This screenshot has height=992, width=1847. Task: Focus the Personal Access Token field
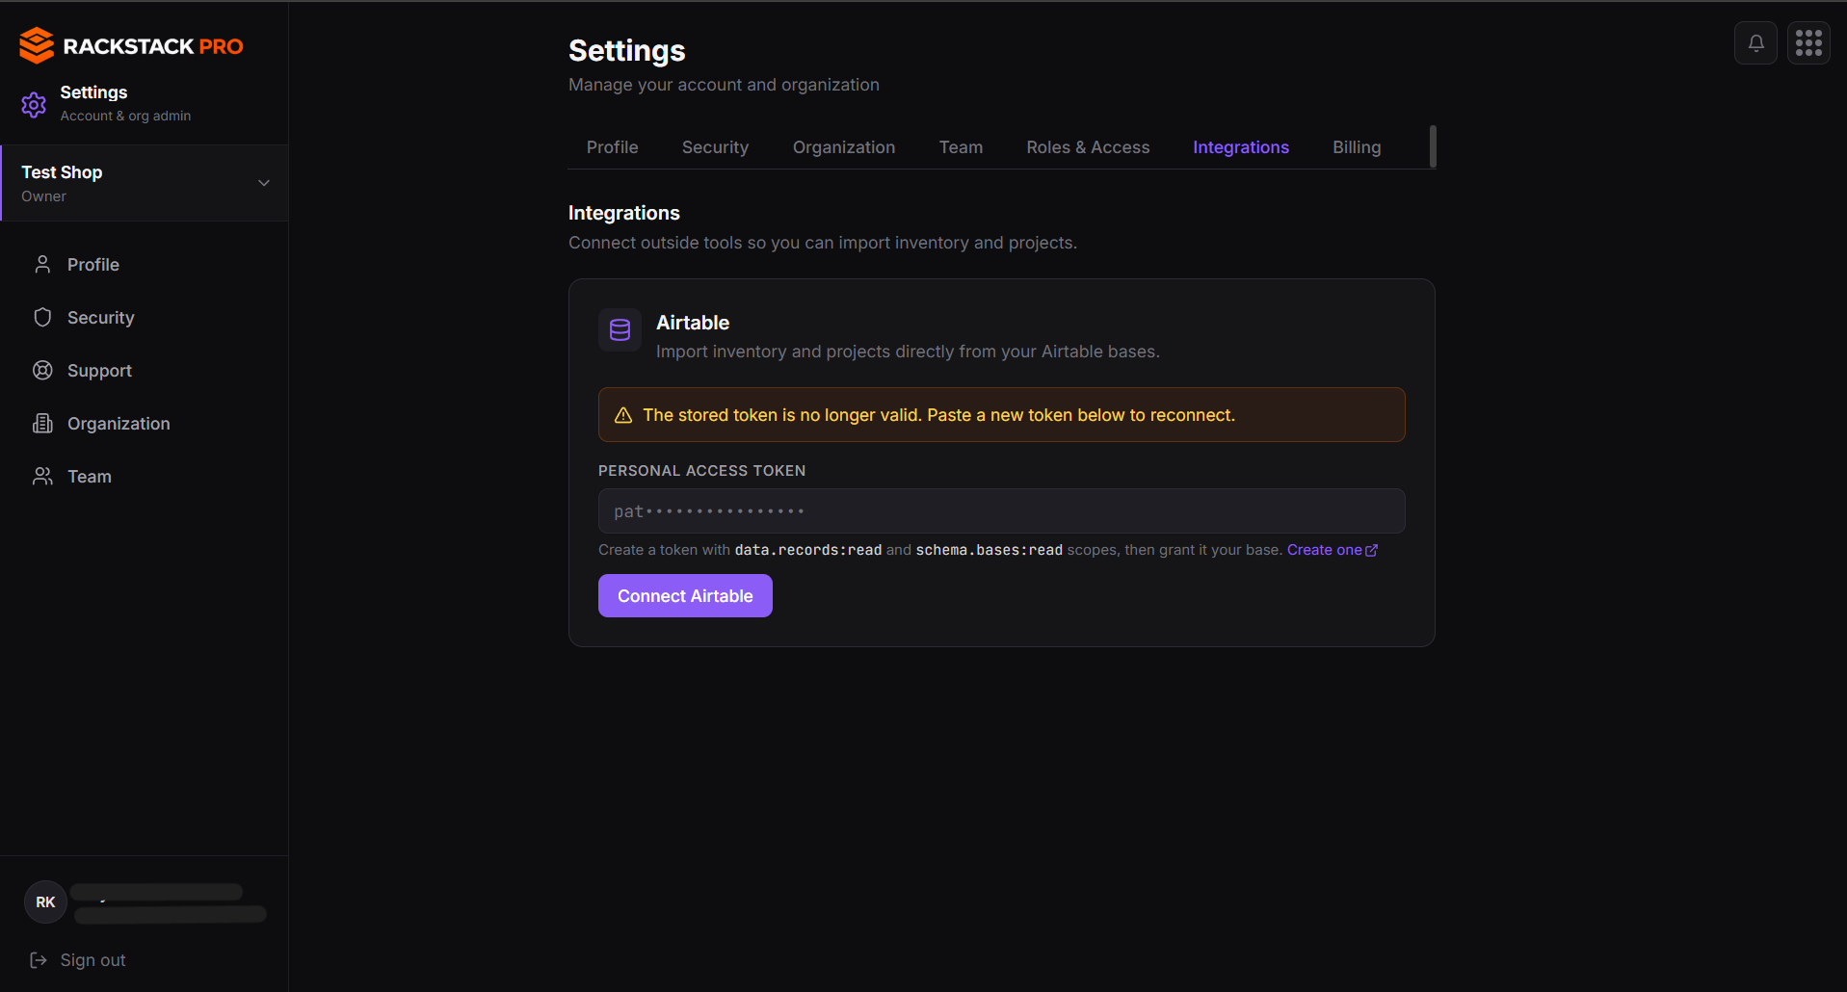pyautogui.click(x=1001, y=510)
